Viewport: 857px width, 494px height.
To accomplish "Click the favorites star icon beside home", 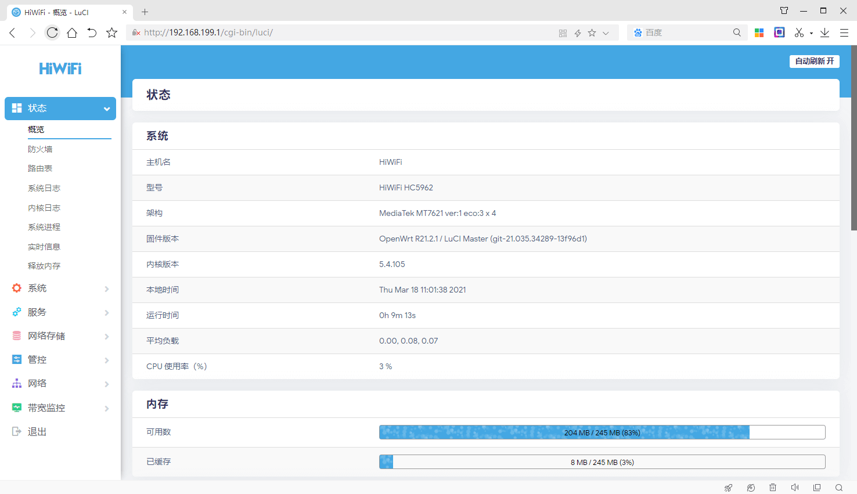I will [112, 33].
